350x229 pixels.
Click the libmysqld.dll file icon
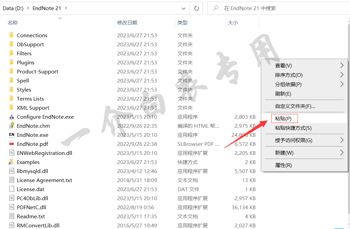coord(12,171)
